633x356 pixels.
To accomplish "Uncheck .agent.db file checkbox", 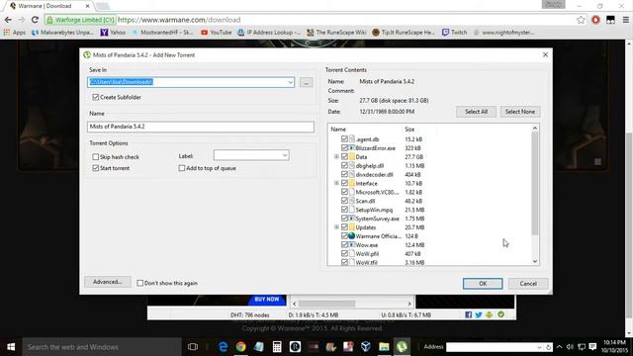I will (x=344, y=138).
